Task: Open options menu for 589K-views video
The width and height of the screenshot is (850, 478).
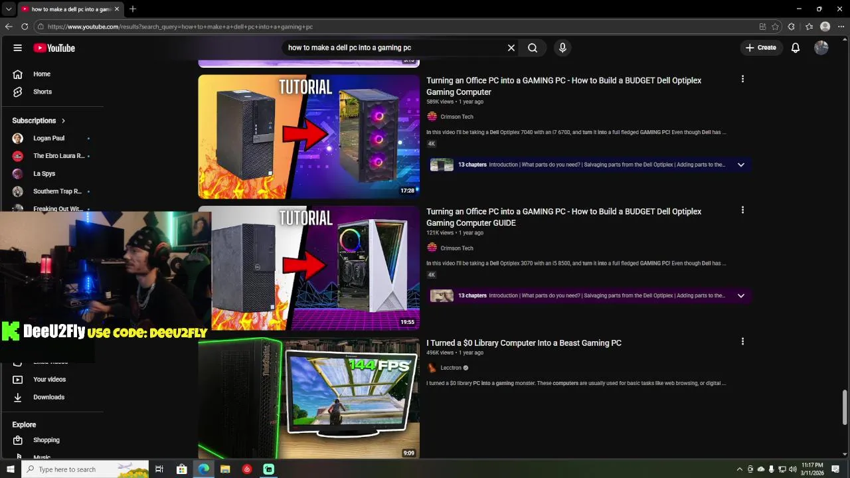Action: [742, 79]
